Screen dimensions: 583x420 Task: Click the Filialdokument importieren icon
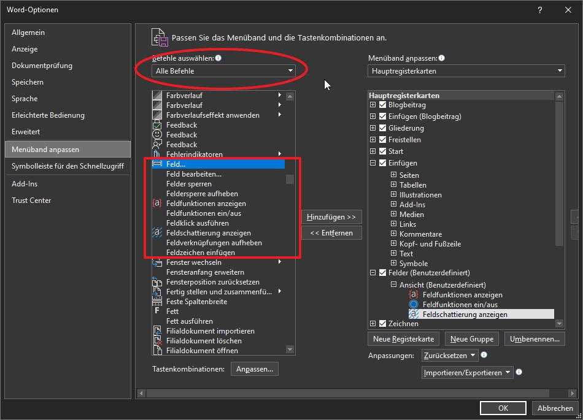click(157, 331)
